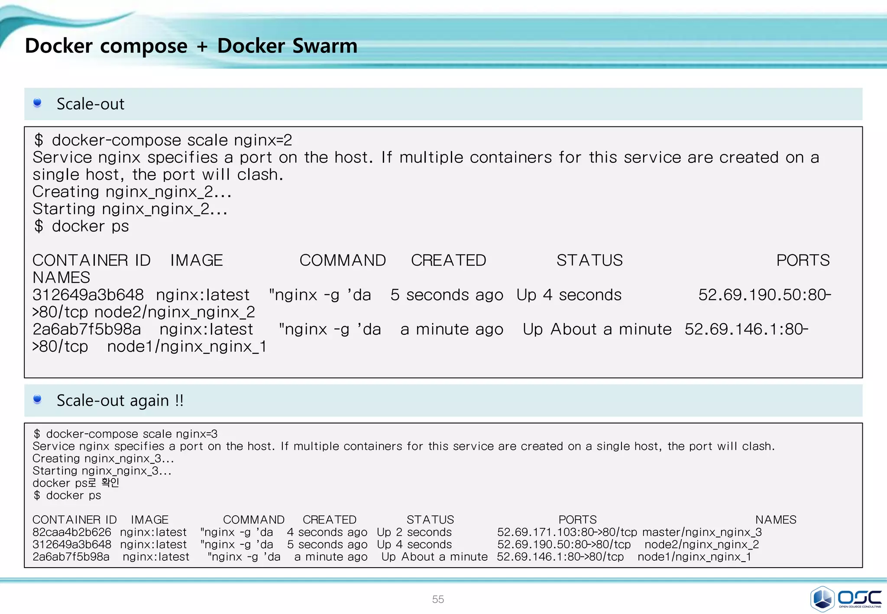Select the slide title Docker compose + Docker Swarm
The width and height of the screenshot is (887, 614).
click(191, 46)
